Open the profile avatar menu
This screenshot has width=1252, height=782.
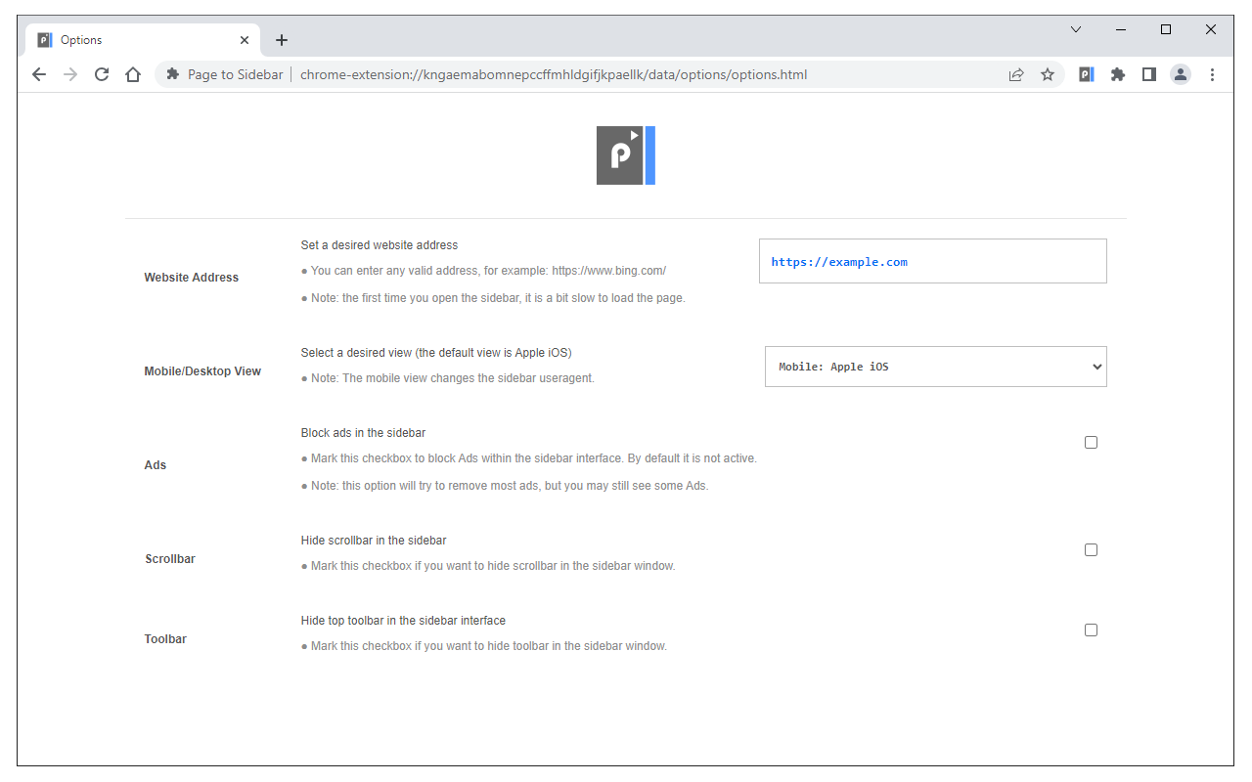(1181, 74)
